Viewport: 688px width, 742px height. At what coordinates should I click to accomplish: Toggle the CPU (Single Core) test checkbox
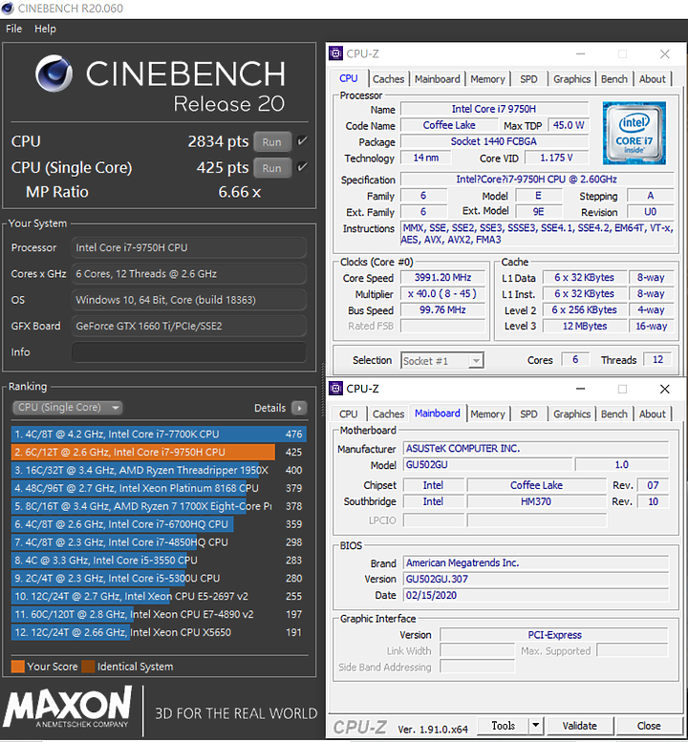(x=302, y=167)
